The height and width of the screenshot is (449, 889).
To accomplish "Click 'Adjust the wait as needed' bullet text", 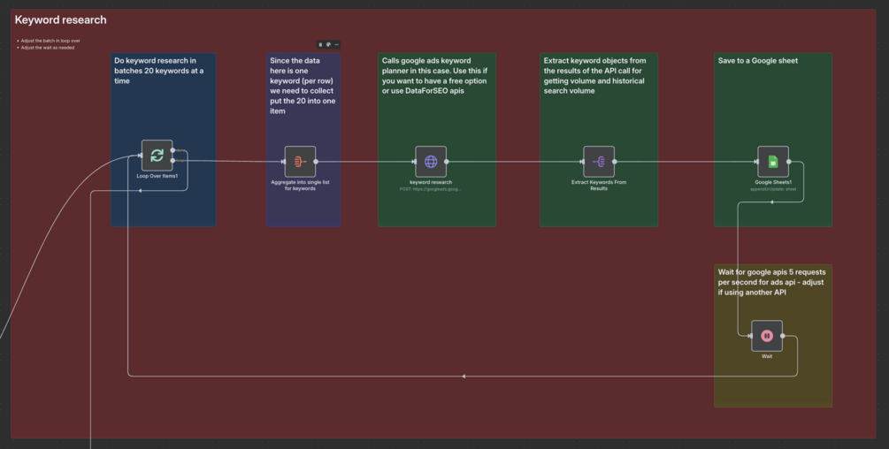I will [x=48, y=48].
